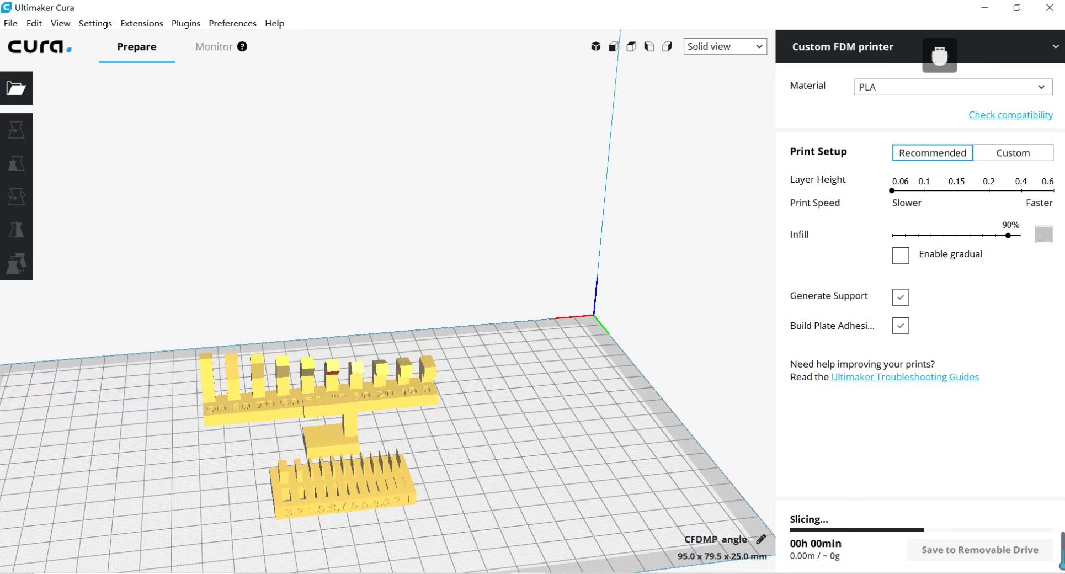Open the Edit menu
This screenshot has width=1065, height=574.
coord(34,23)
